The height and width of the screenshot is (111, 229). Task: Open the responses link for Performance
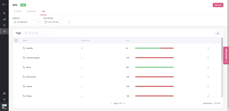pos(82,77)
